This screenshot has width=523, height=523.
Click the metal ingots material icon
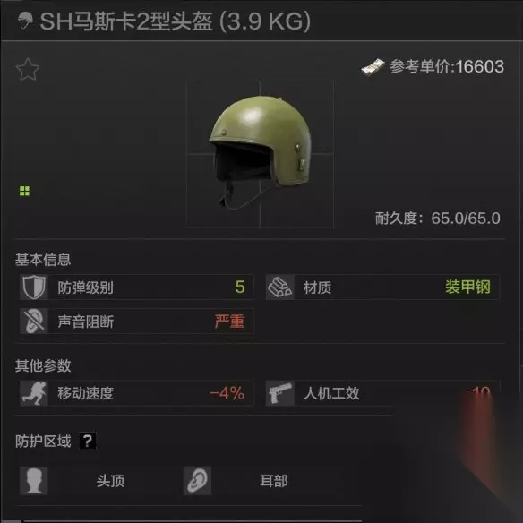[279, 287]
